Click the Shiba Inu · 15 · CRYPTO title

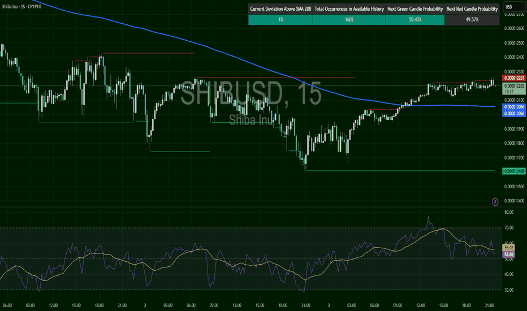(x=22, y=6)
